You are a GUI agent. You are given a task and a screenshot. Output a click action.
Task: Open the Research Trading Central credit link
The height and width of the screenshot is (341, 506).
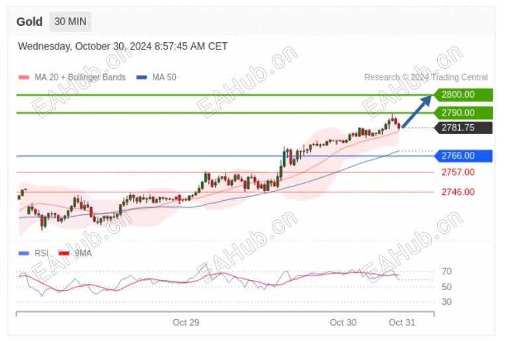click(426, 77)
